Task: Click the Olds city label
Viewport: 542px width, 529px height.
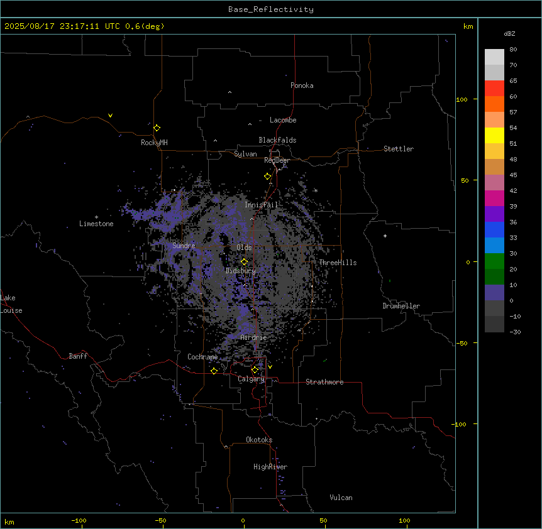Action: tap(244, 248)
